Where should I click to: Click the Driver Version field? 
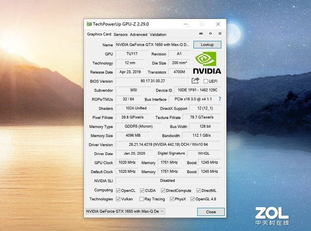pyautogui.click(x=168, y=144)
